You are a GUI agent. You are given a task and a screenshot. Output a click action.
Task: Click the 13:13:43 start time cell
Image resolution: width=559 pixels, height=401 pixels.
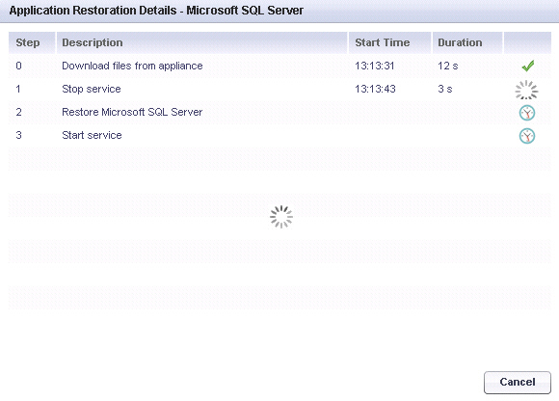click(x=375, y=89)
